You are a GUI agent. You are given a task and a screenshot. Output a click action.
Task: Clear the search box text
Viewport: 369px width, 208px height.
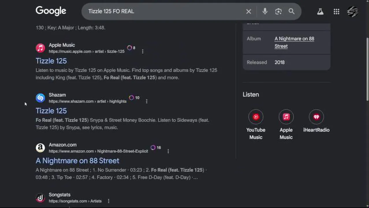point(249,12)
